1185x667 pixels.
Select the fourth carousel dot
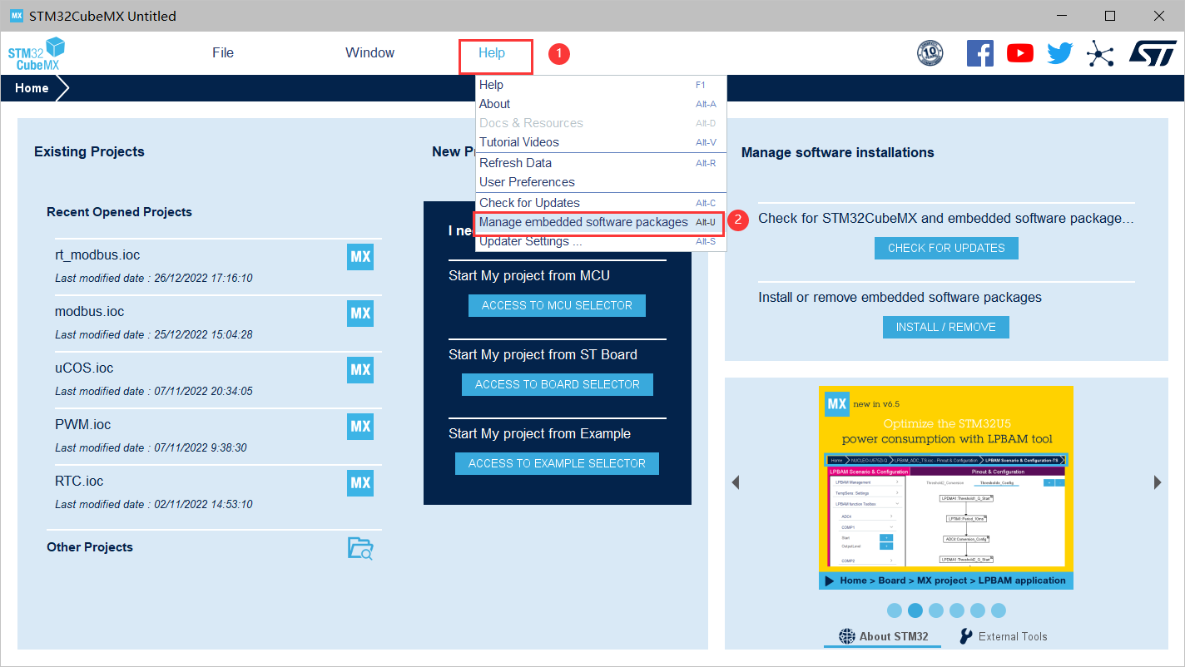click(957, 610)
